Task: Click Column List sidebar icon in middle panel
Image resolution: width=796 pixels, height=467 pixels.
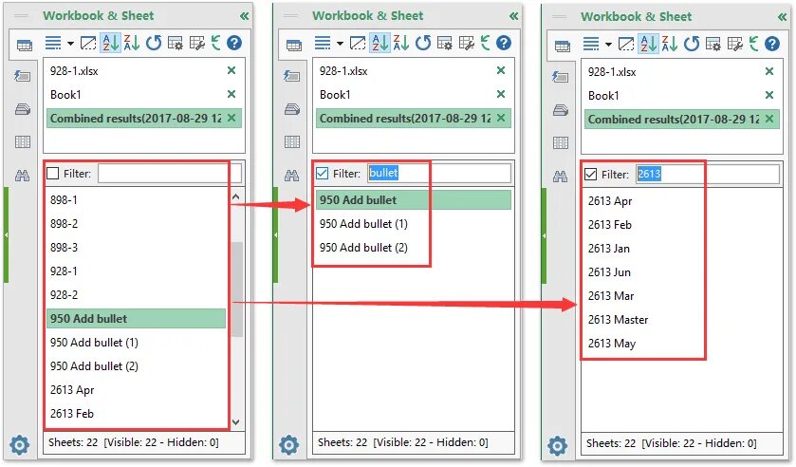Action: [292, 141]
